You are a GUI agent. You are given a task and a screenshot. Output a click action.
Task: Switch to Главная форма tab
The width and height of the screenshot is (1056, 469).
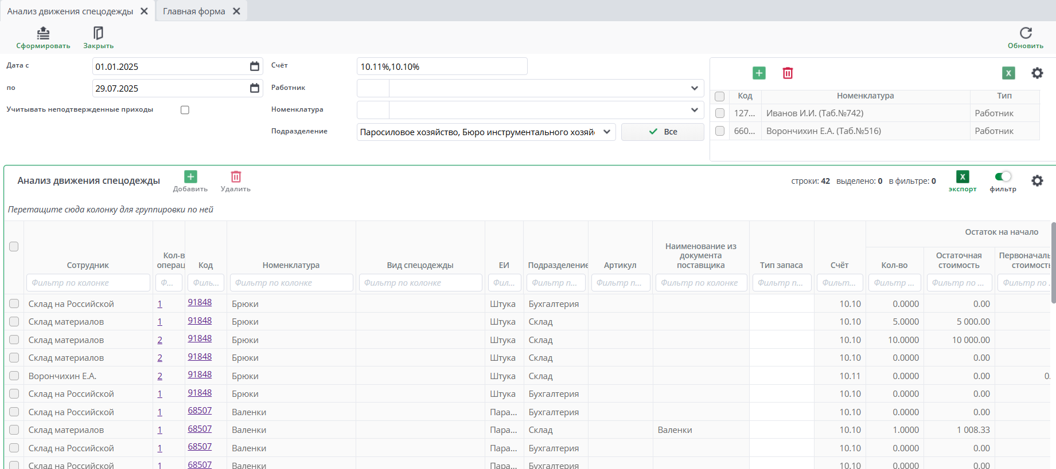tap(194, 11)
